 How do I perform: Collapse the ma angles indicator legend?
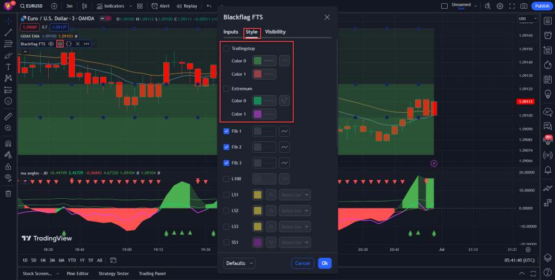tap(25, 181)
